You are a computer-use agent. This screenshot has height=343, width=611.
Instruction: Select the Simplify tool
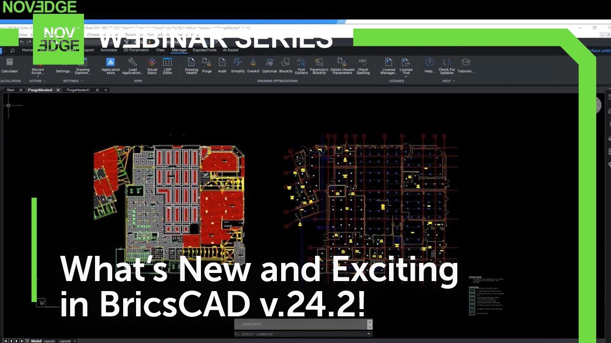pyautogui.click(x=238, y=66)
